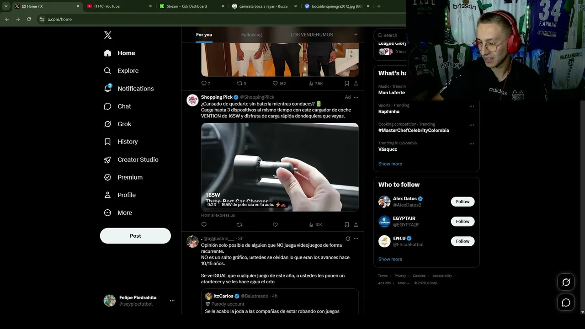585x329 pixels.
Task: Open the aliexpress.us source link
Action: (218, 215)
